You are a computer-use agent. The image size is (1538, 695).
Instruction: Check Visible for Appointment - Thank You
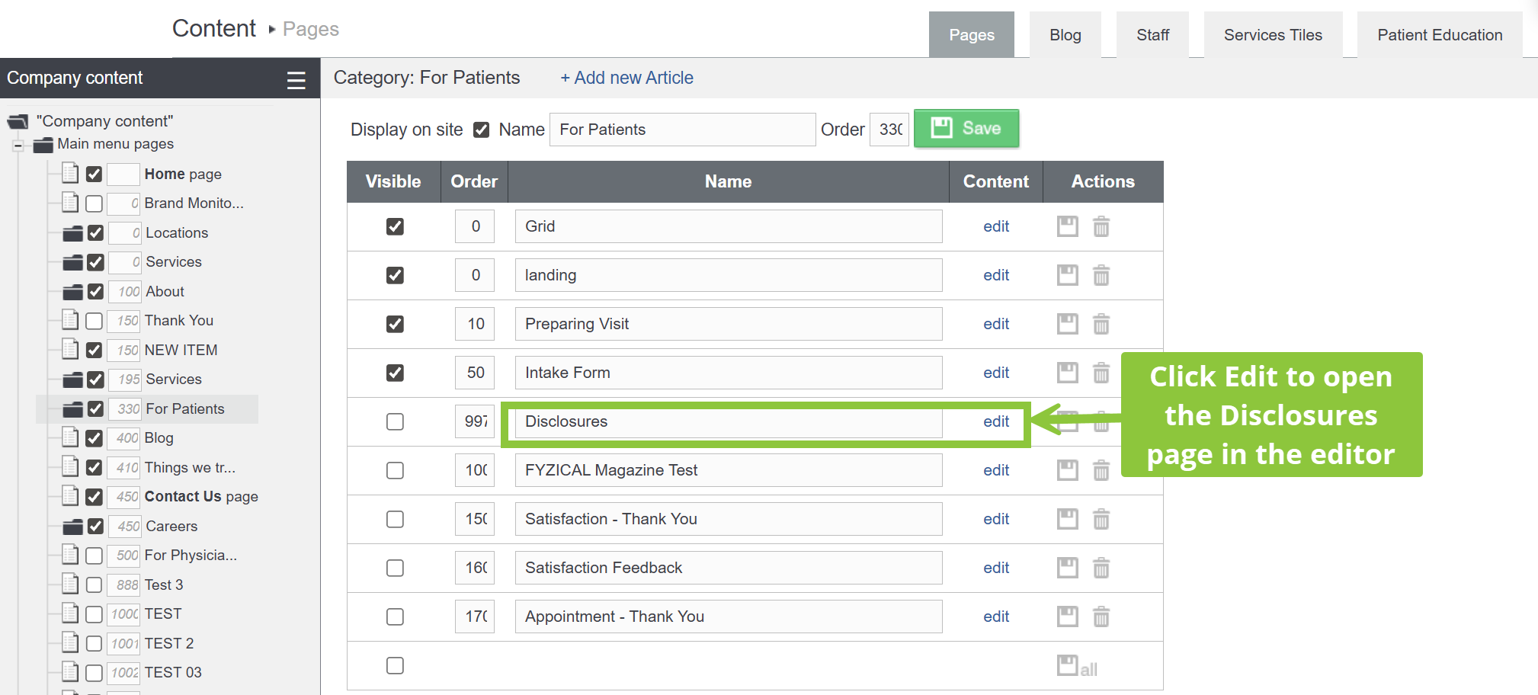395,617
